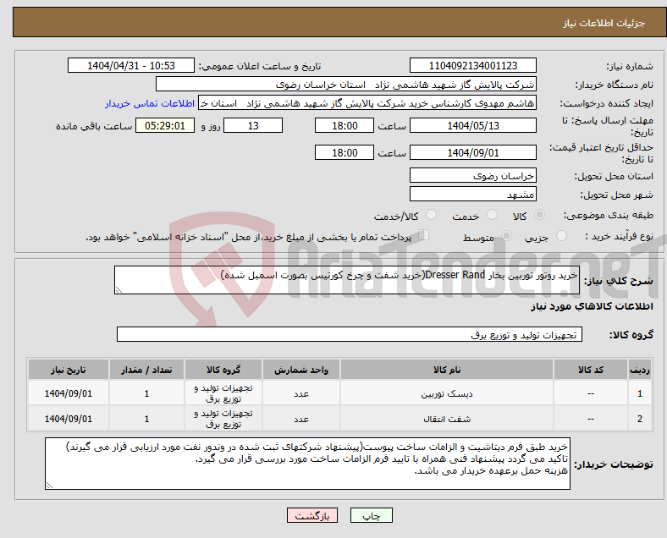Screen dimensions: 667x538
Task: Click the buyer organization name field
Action: point(346,84)
